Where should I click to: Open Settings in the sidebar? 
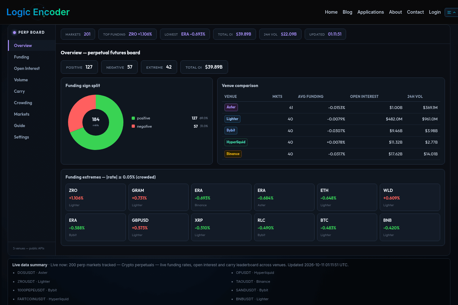tap(31, 137)
